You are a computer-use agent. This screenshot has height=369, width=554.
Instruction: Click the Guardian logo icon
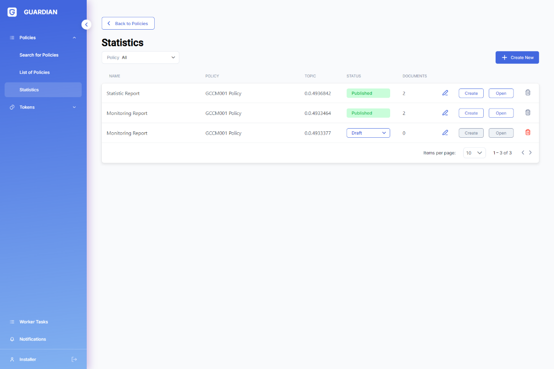point(12,12)
